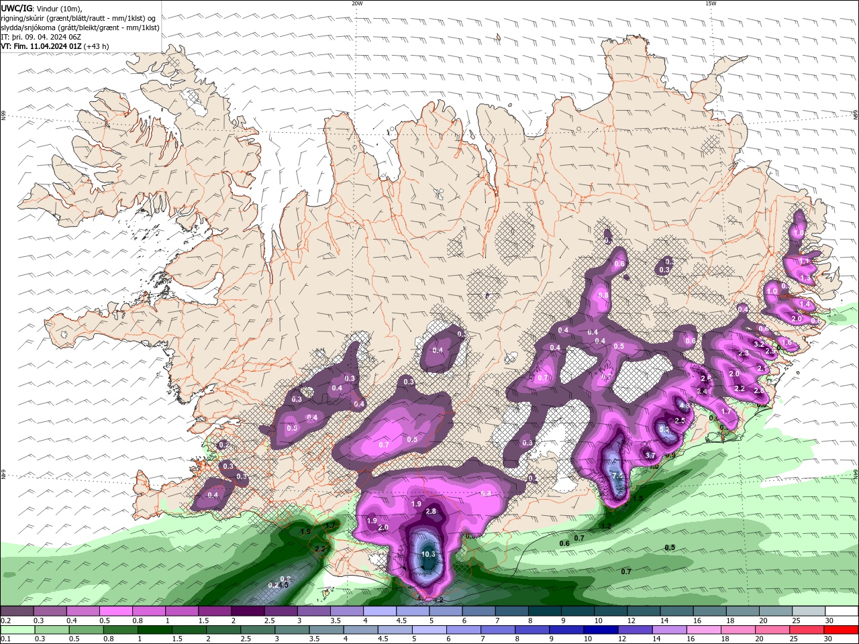Screen dimensions: 859x644
Task: Click the 'slydda/snjókoma' legend description line
Action: (x=80, y=28)
